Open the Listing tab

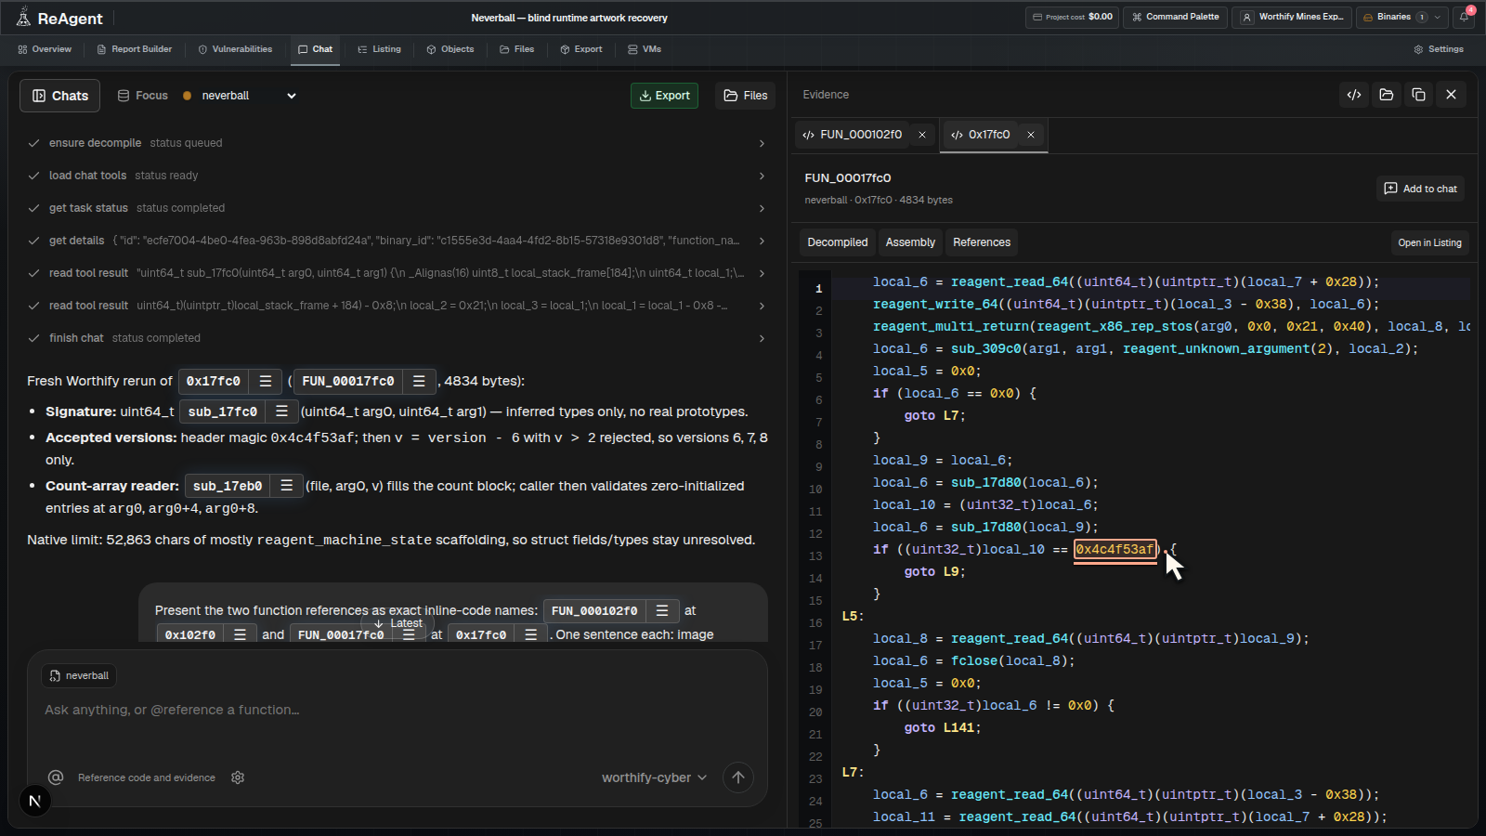pyautogui.click(x=379, y=49)
